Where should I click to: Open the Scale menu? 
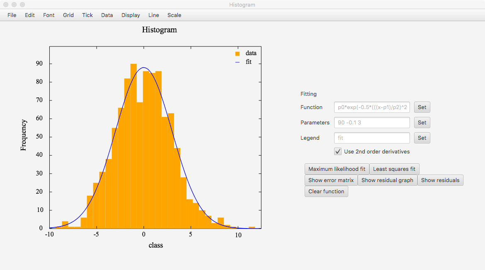click(174, 15)
